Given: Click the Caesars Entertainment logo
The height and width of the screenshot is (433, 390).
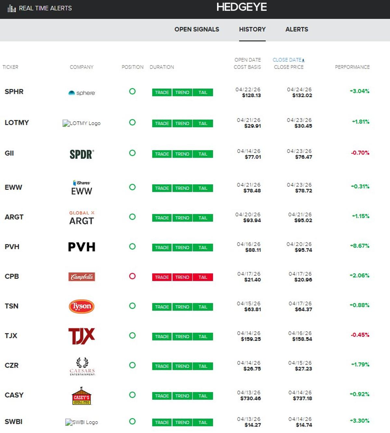Looking at the screenshot, I should [82, 366].
